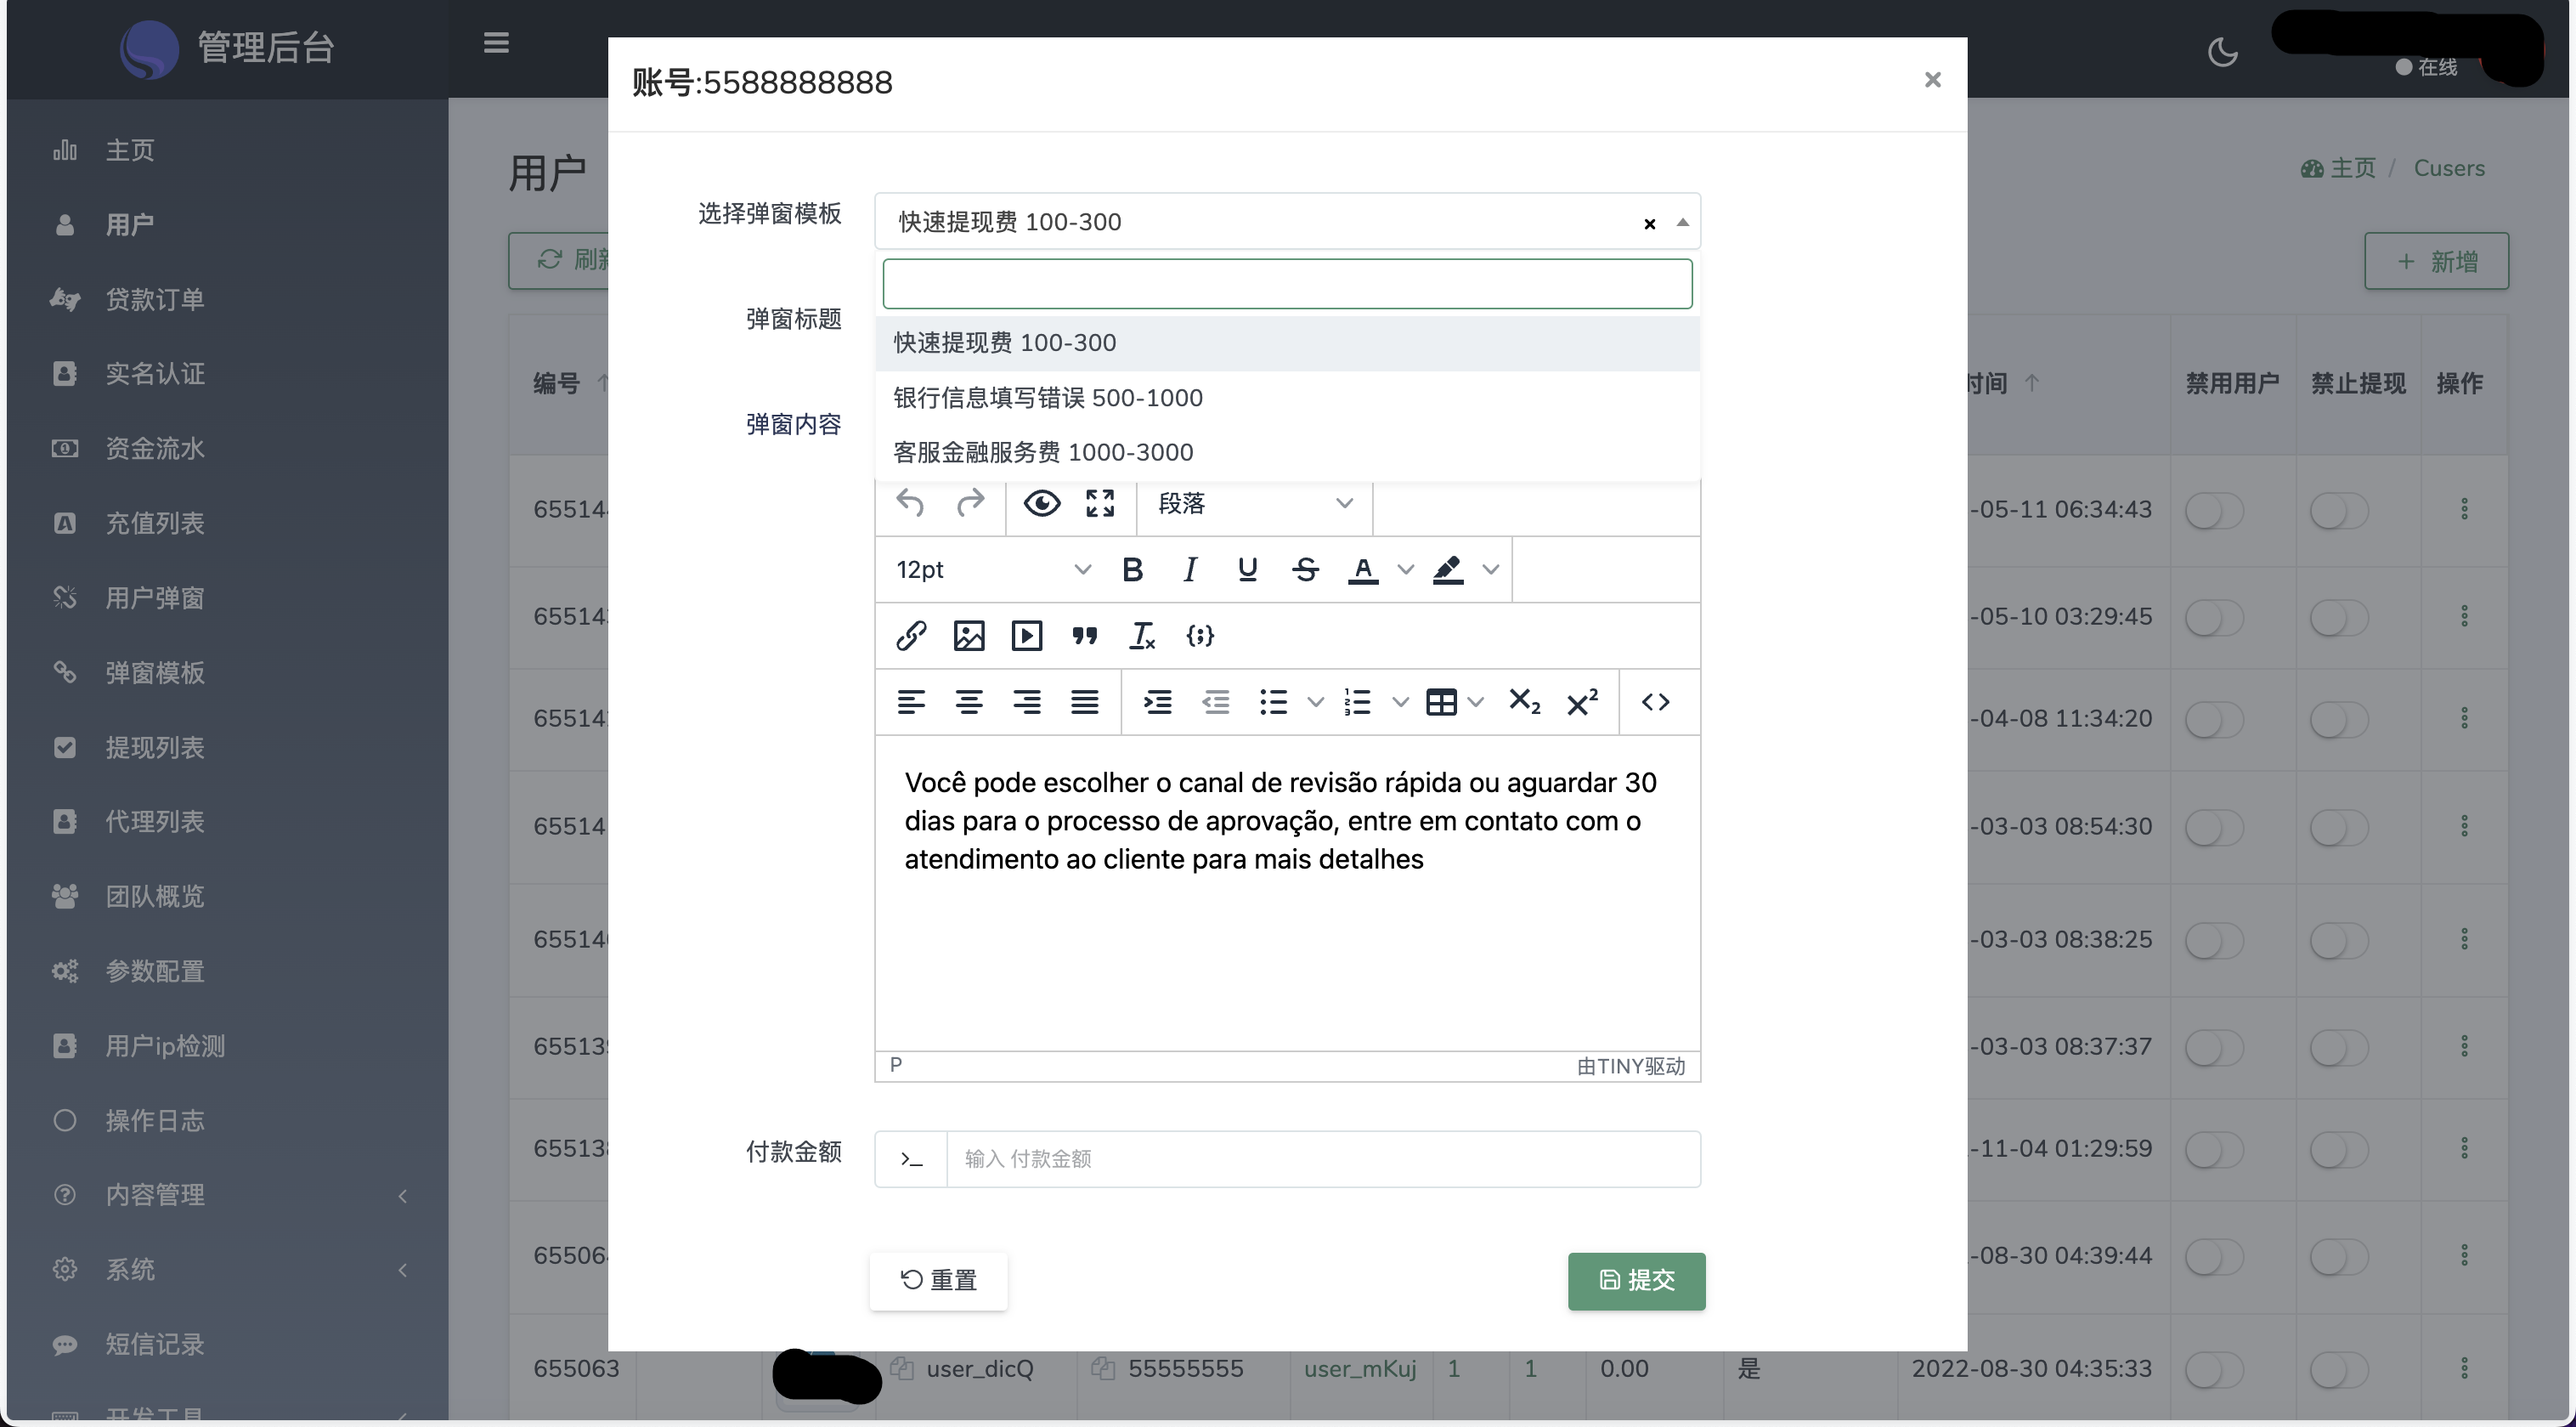Viewport: 2576px width, 1427px height.
Task: Open the text color picker arrow
Action: (1405, 569)
